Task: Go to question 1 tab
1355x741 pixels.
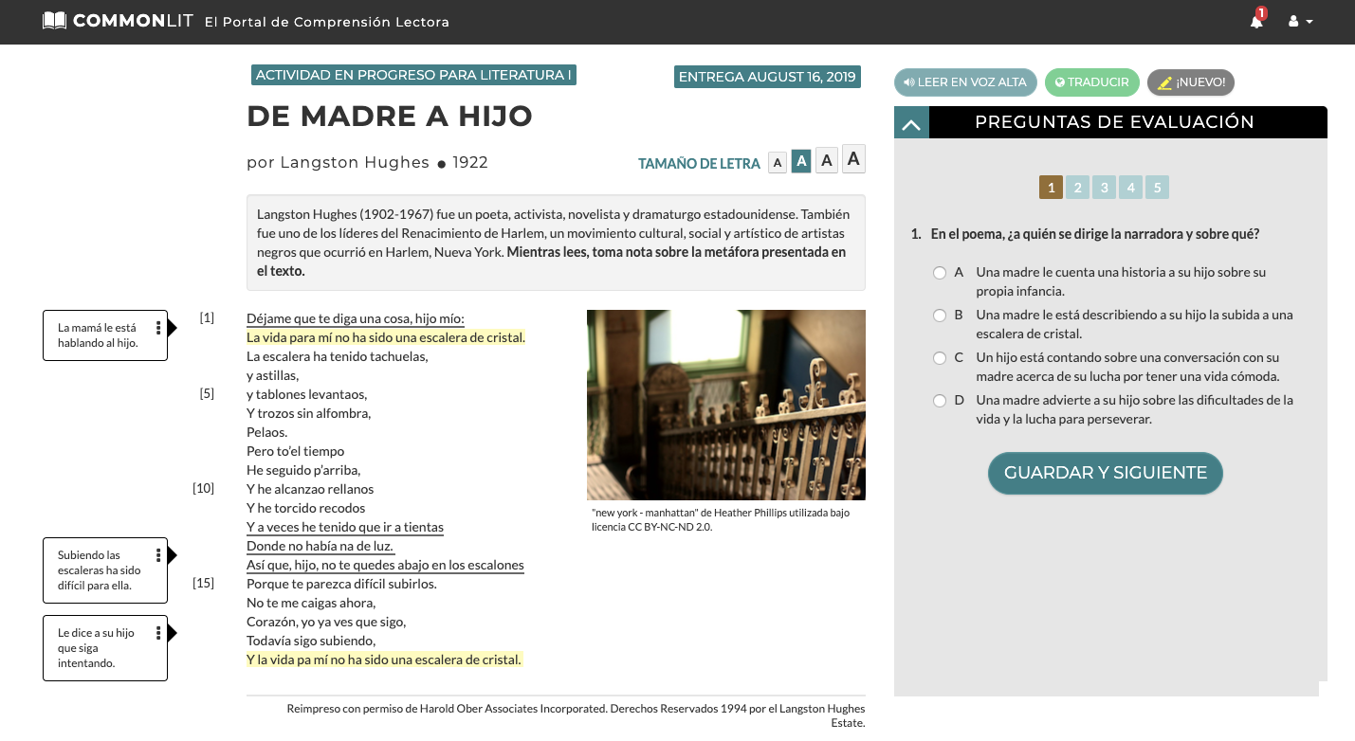Action: tap(1051, 188)
